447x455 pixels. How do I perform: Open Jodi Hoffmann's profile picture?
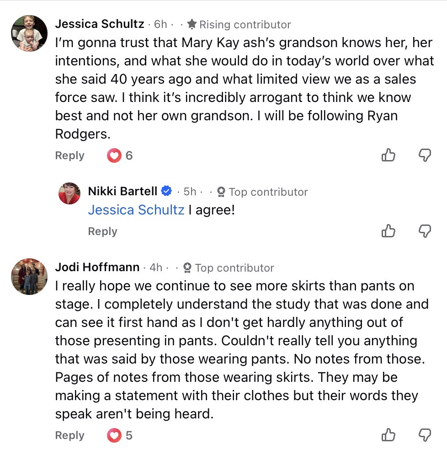tap(29, 277)
